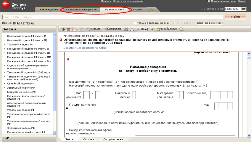
Task: Search 'в тексте' with the magnifier
Action: click(94, 29)
